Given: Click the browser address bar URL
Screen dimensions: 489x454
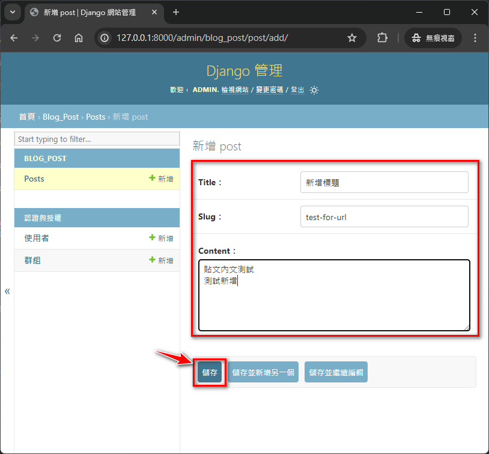Looking at the screenshot, I should point(202,38).
